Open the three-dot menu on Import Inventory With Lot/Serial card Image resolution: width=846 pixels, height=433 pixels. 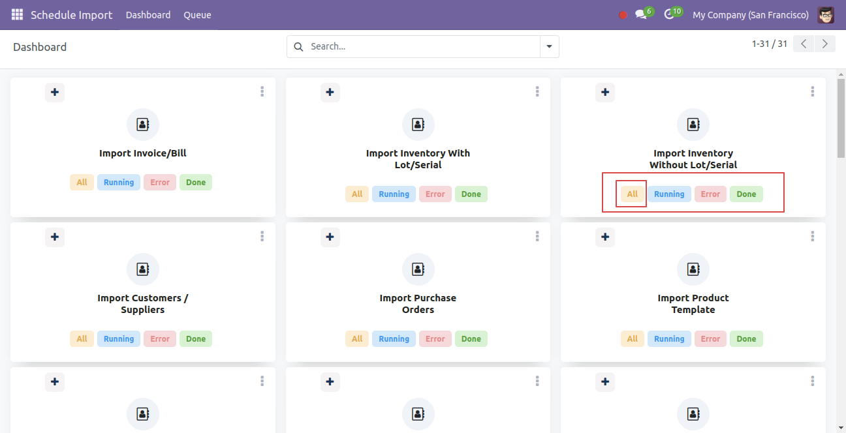click(x=537, y=91)
